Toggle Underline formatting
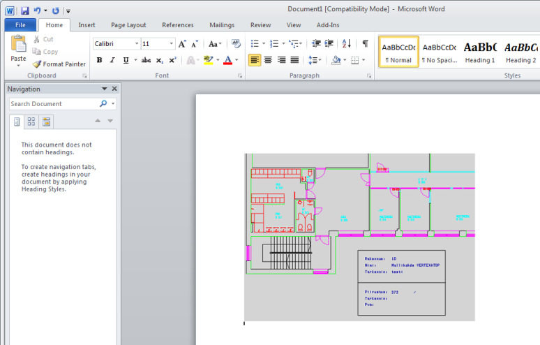Viewport: 540px width, 345px height. [126, 60]
